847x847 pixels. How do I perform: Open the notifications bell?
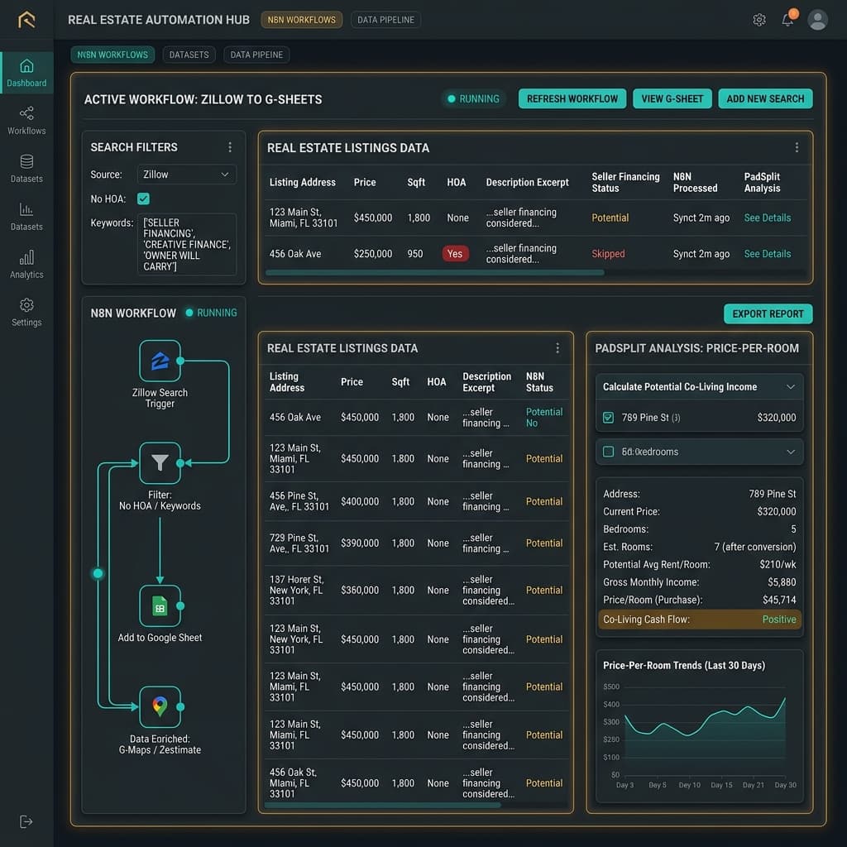click(x=788, y=20)
